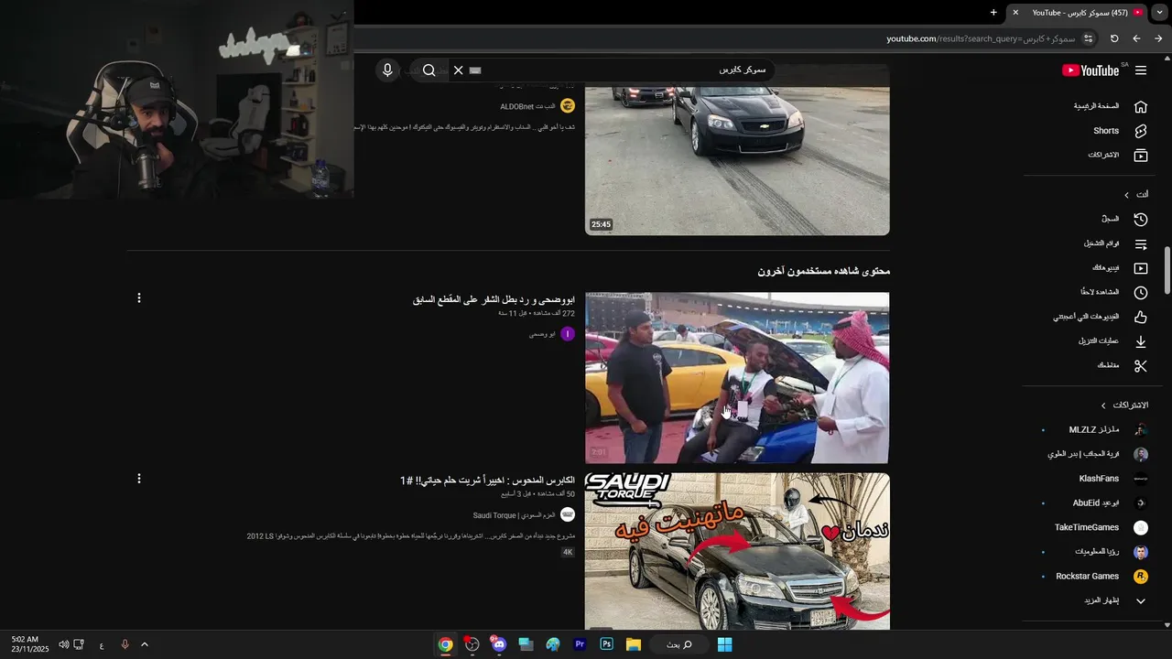Open Playlists (قوائم التشغيل) in sidebar
The height and width of the screenshot is (659, 1172).
point(1116,244)
